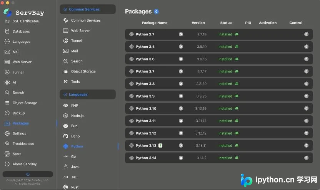
Task: Delete Python 3.7 with trash icon
Action: [x=306, y=71]
